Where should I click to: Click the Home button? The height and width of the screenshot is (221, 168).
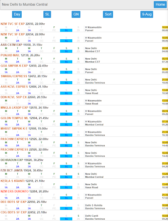[x=160, y=4]
